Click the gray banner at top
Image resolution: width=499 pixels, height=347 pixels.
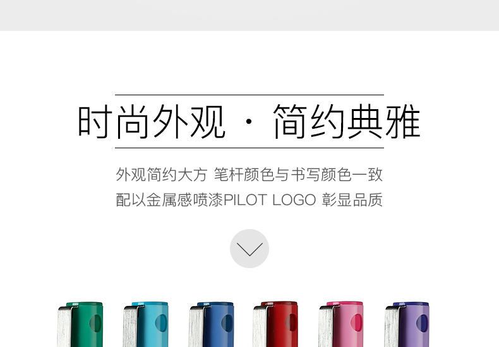pyautogui.click(x=249, y=15)
